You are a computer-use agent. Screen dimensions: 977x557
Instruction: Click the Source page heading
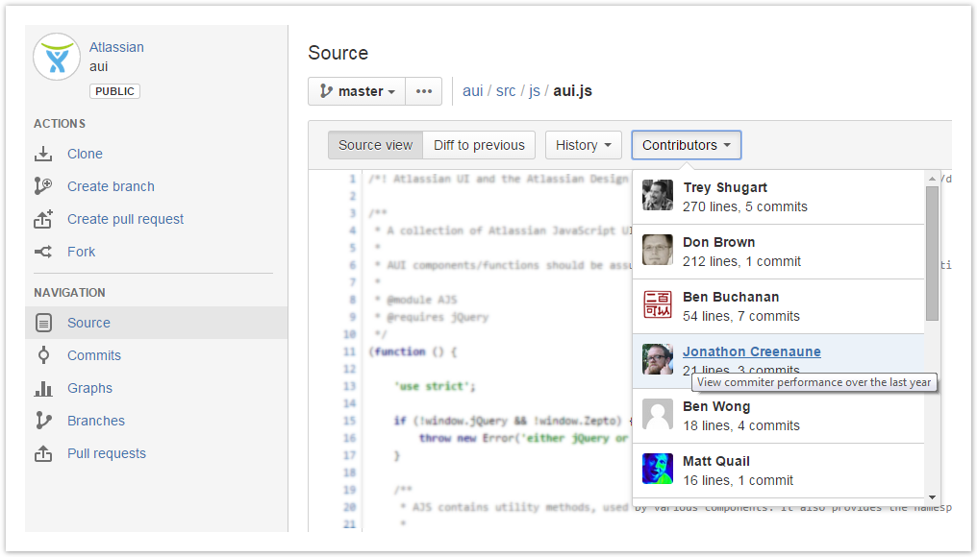[338, 53]
